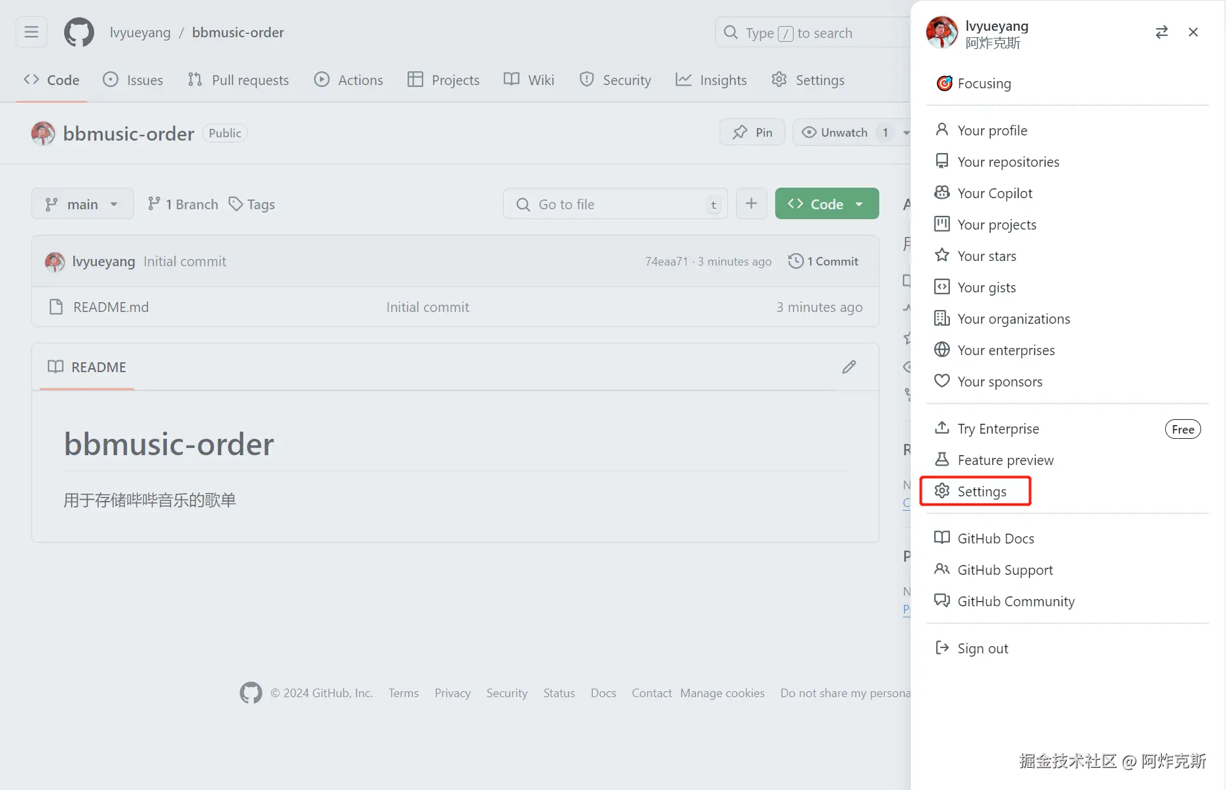This screenshot has width=1226, height=790.
Task: Open Docs footer link
Action: [x=603, y=693]
